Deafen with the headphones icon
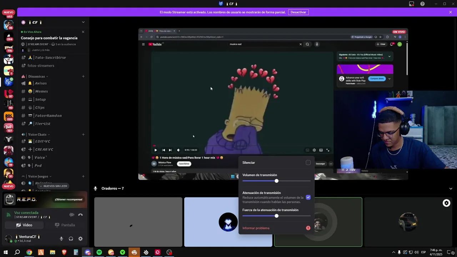The width and height of the screenshot is (457, 257). point(71,239)
